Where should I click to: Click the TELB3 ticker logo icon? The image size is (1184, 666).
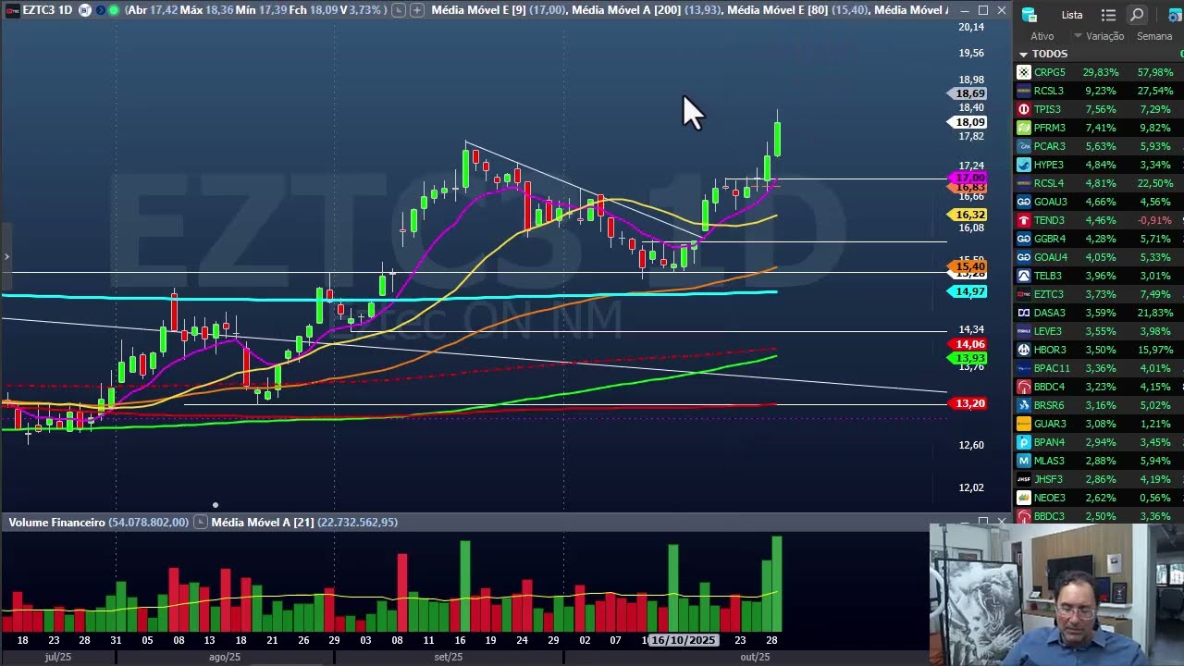(1024, 276)
